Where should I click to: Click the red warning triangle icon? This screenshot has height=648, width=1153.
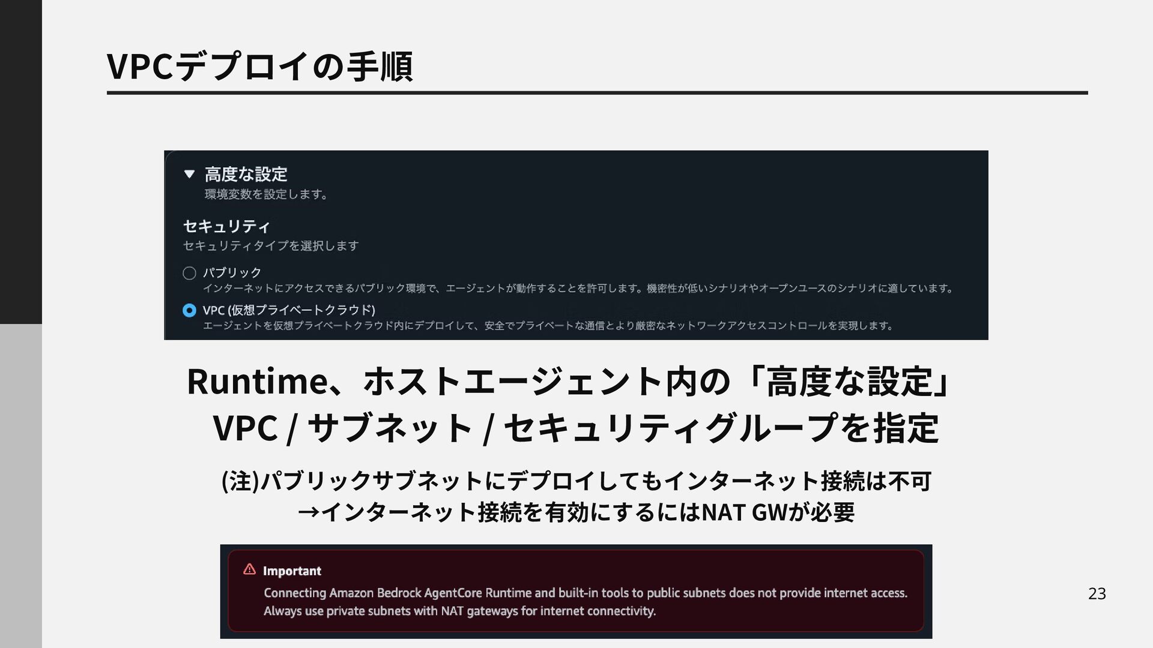[249, 570]
